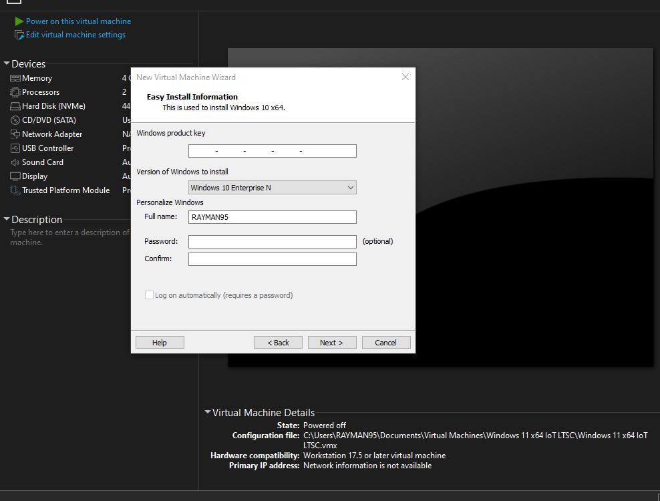Proceed with the Next button
Viewport: 660px width, 501px height.
pyautogui.click(x=332, y=343)
